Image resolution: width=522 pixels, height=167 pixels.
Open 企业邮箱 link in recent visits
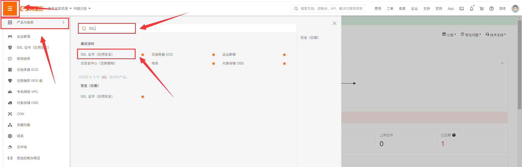tap(229, 54)
